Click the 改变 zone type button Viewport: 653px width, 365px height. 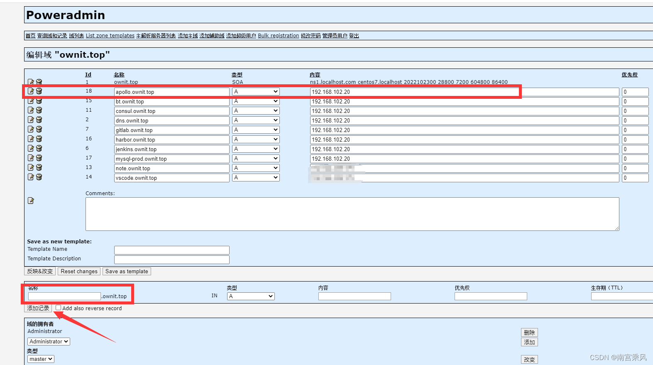tap(529, 360)
